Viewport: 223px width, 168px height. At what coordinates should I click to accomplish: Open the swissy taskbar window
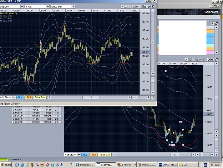click(x=147, y=165)
